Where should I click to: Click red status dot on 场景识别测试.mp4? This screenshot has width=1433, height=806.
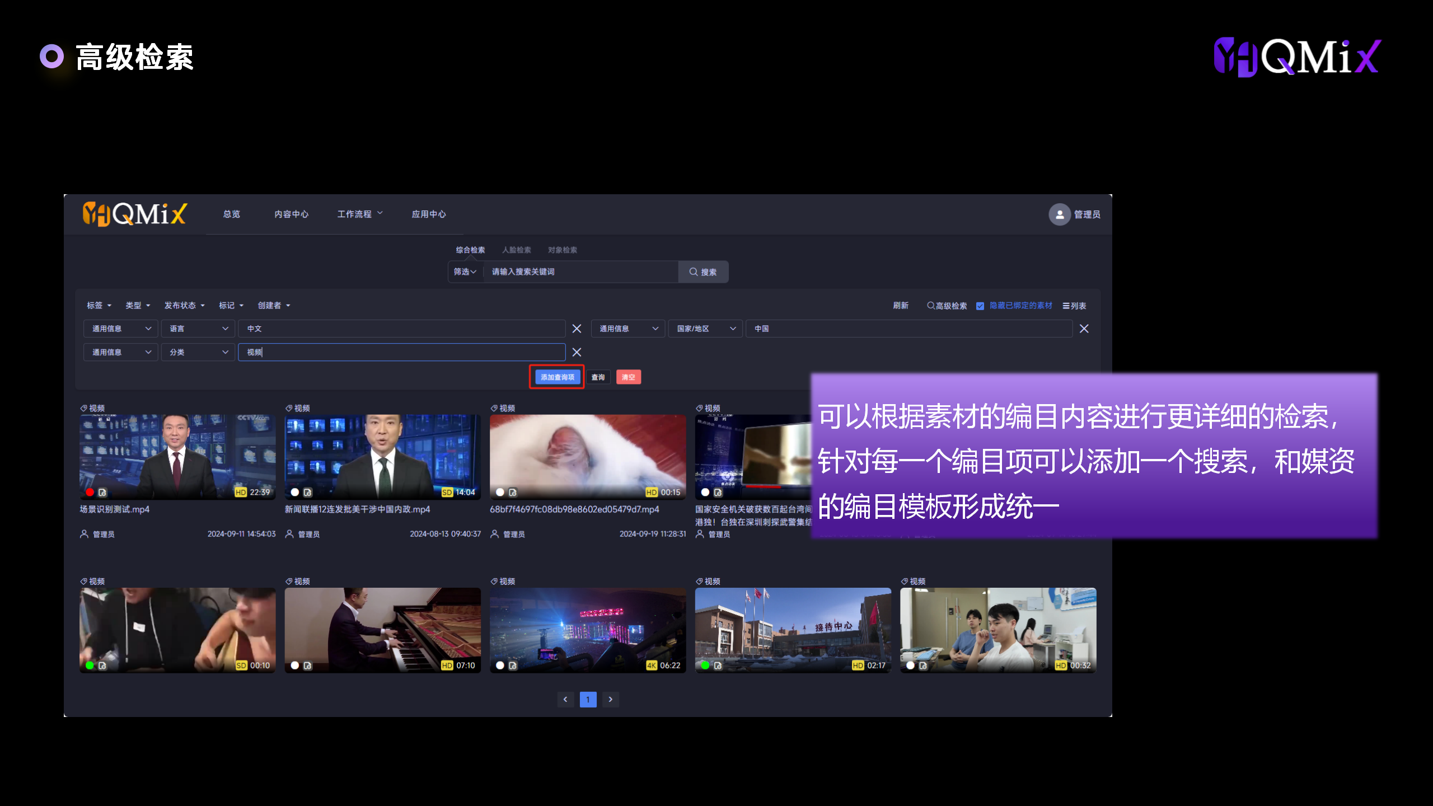(x=90, y=492)
